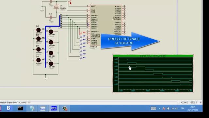Open the taskbar icon right of ISIS
The height and width of the screenshot is (118, 209).
(x=65, y=108)
